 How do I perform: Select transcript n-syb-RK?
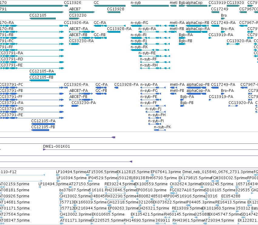point(139,47)
